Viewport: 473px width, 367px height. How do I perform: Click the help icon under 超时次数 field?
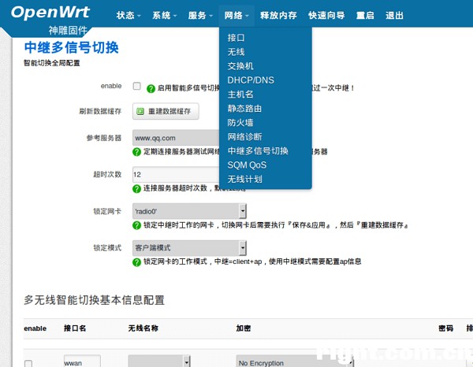point(136,189)
